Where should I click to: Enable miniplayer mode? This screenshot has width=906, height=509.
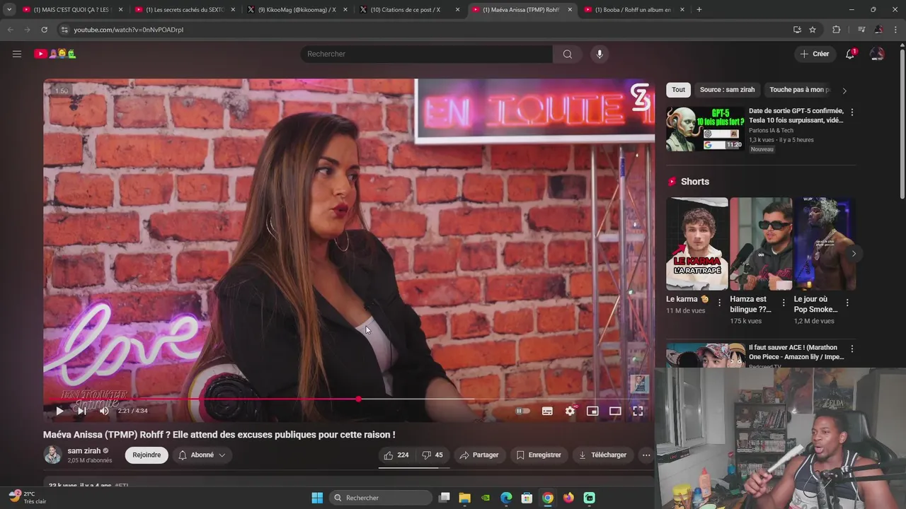[x=592, y=411]
